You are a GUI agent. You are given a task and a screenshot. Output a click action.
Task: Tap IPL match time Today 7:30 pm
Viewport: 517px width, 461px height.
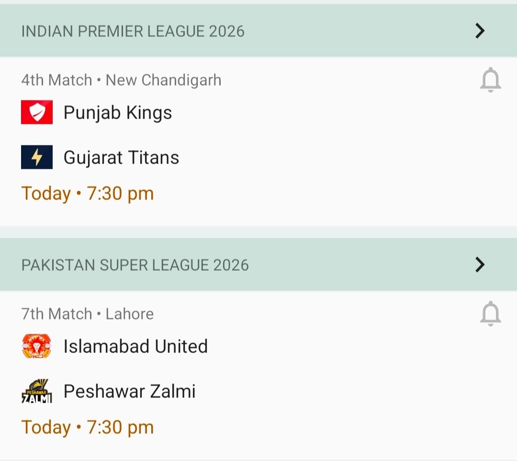pos(88,194)
